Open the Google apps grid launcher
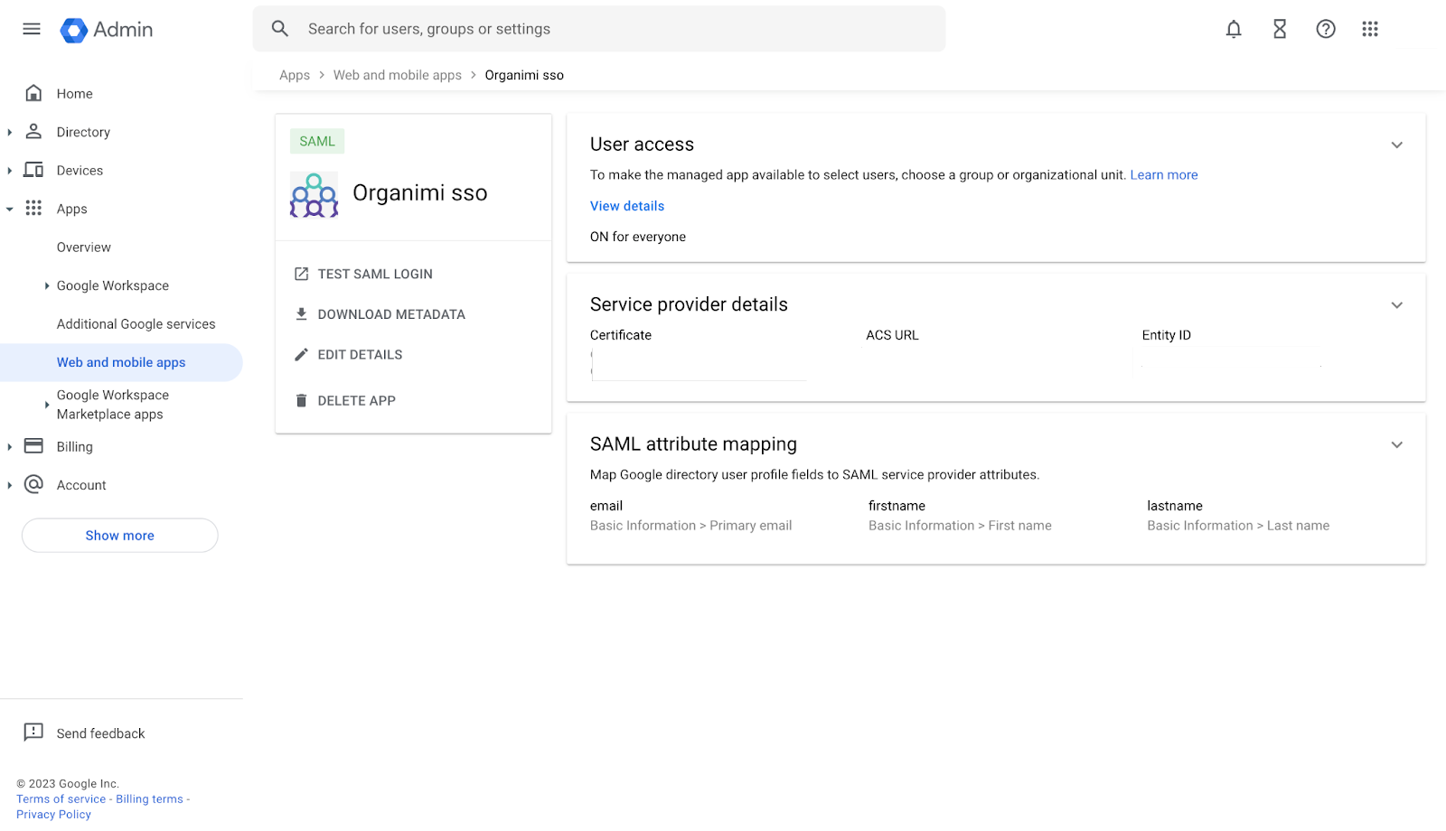 coord(1369,29)
